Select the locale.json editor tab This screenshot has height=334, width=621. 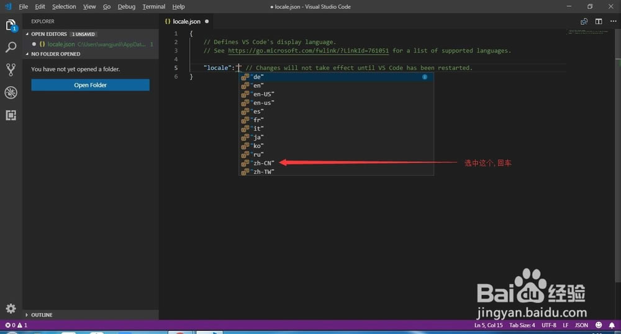[186, 21]
